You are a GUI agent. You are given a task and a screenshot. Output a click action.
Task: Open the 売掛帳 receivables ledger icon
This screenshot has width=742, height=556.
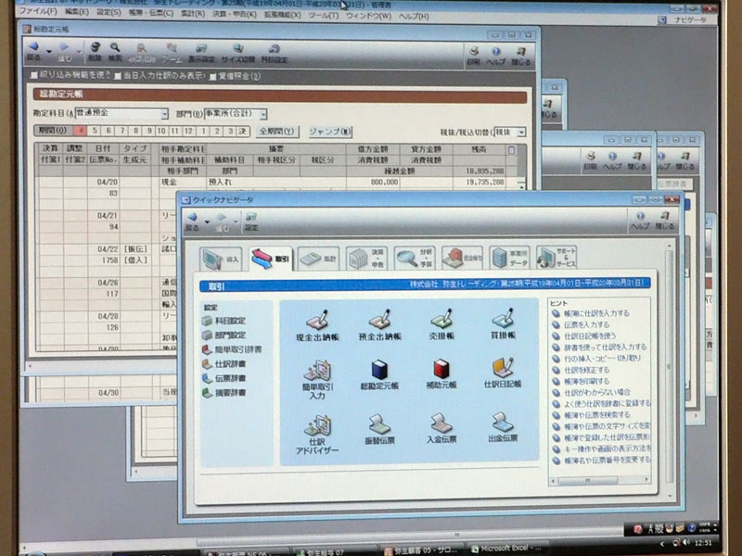[x=441, y=324]
